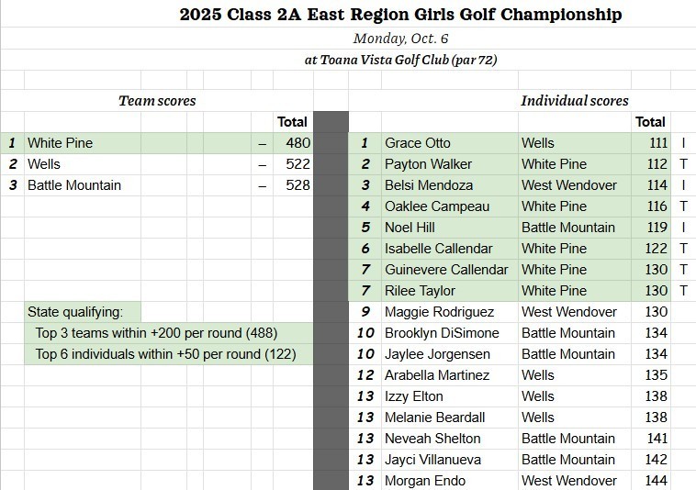The width and height of the screenshot is (696, 490).
Task: Select the Noel Hill name cell
Action: [410, 228]
